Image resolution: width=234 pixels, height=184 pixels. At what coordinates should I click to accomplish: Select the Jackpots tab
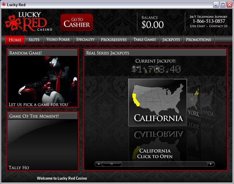(x=171, y=40)
